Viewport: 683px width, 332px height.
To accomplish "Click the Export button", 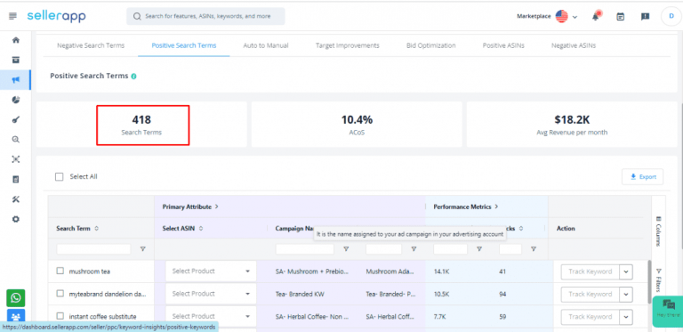I will (642, 177).
